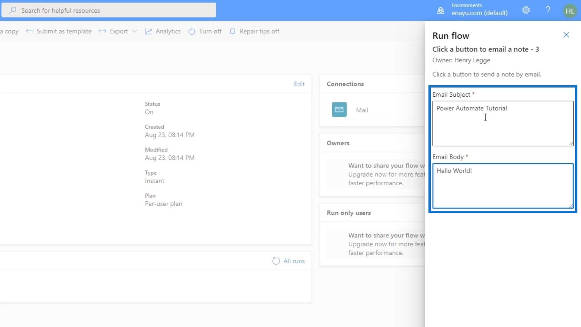Click the All runs refresh icon
This screenshot has width=581, height=327.
[x=276, y=261]
